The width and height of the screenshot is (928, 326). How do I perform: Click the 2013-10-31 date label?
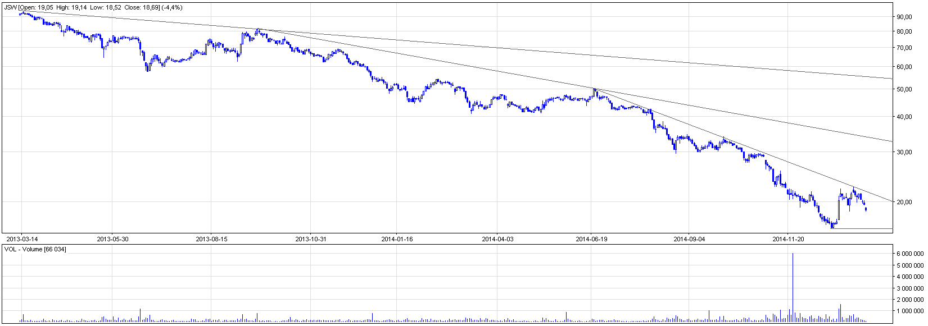point(311,239)
